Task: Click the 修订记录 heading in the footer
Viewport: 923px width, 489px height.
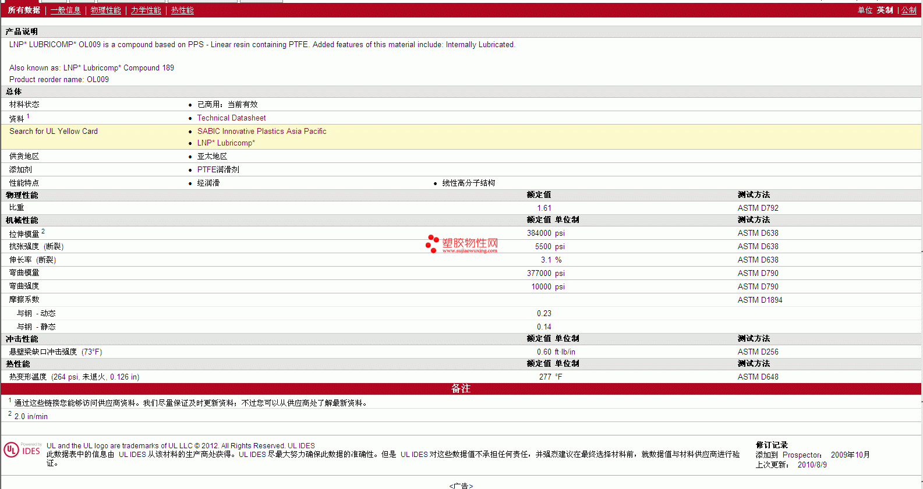Action: pyautogui.click(x=772, y=445)
